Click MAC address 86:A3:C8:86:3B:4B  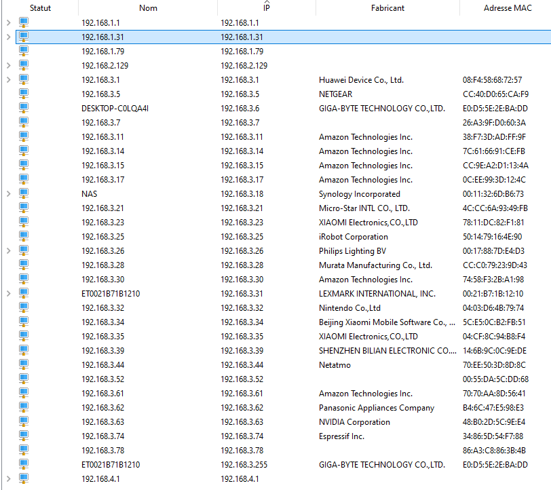[494, 450]
